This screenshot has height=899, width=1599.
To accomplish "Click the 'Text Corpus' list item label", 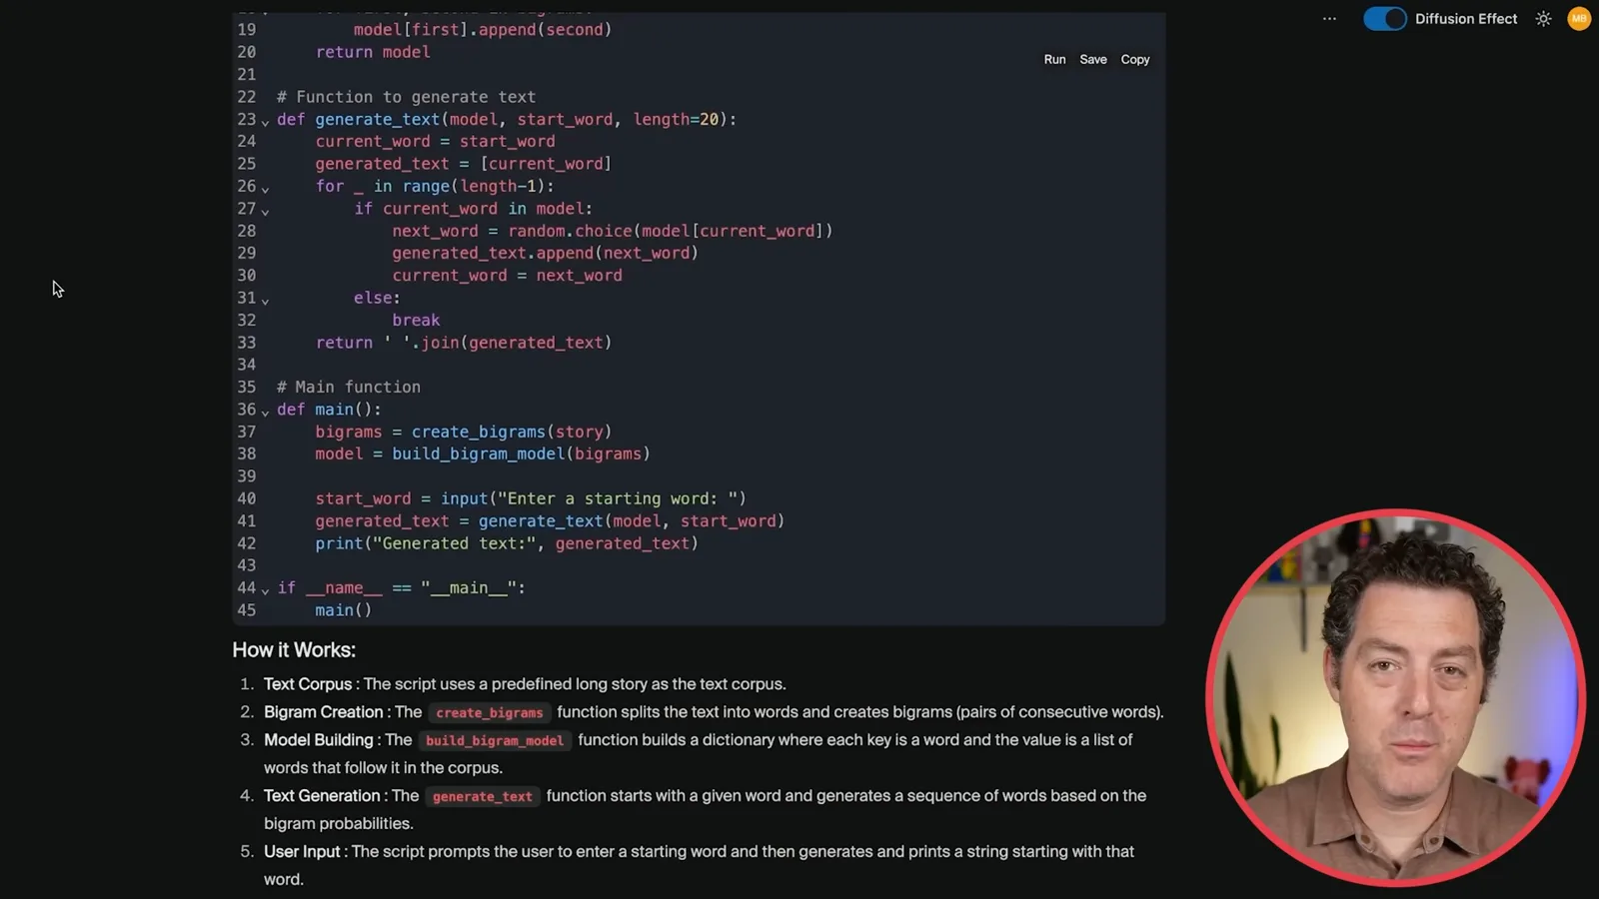I will [308, 684].
